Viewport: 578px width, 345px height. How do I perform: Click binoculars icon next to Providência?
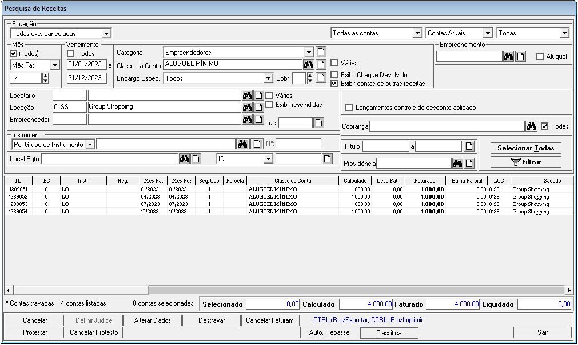point(457,164)
